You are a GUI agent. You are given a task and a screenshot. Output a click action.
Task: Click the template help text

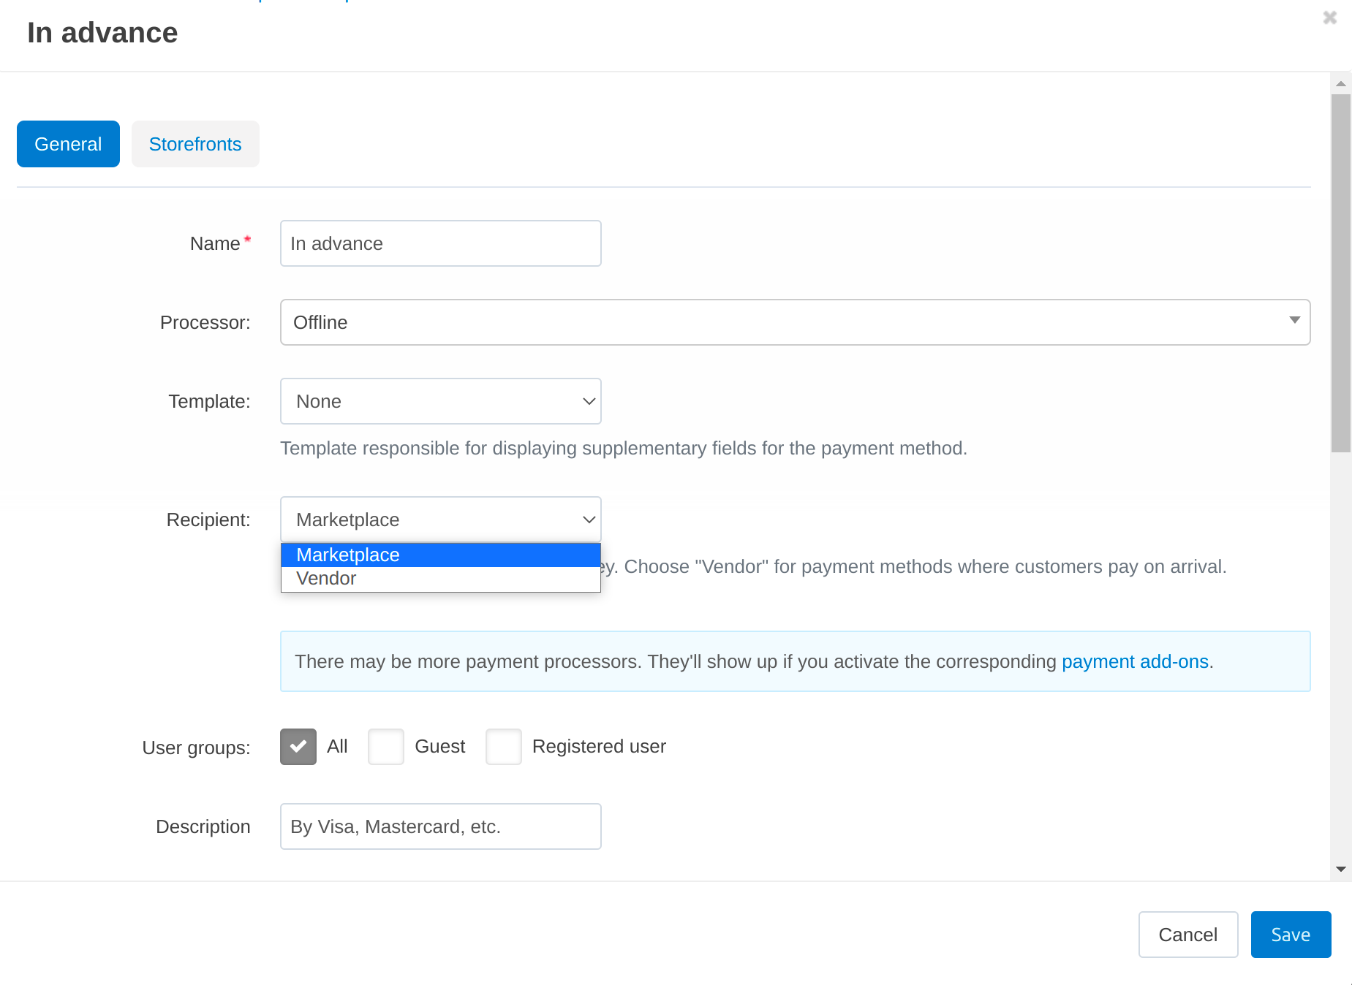coord(624,448)
